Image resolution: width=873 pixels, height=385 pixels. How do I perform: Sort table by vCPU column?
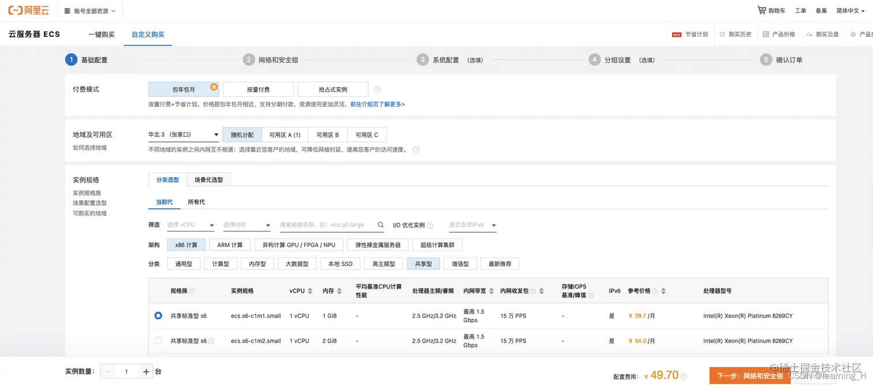[310, 291]
